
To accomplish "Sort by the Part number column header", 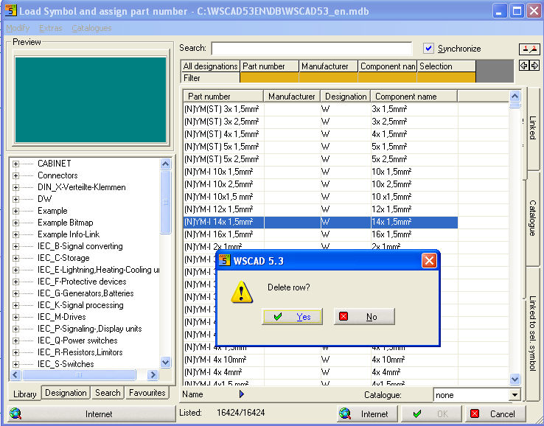I will pos(223,97).
